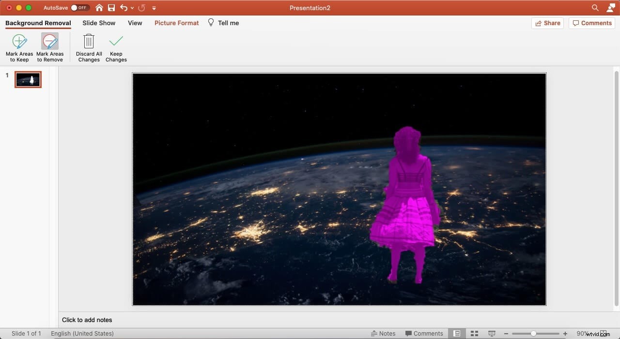Click the Share button
The image size is (620, 339).
click(548, 23)
